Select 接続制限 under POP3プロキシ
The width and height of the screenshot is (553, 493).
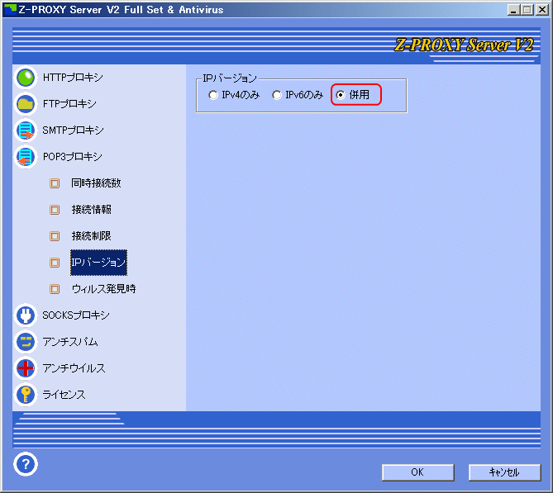pyautogui.click(x=92, y=236)
